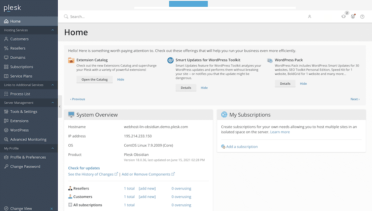Collapse Links to Additional Services section

[x=53, y=85]
